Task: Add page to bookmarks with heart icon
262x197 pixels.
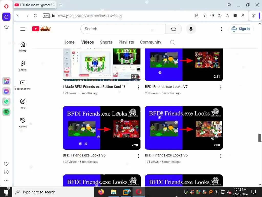Action: (x=227, y=16)
